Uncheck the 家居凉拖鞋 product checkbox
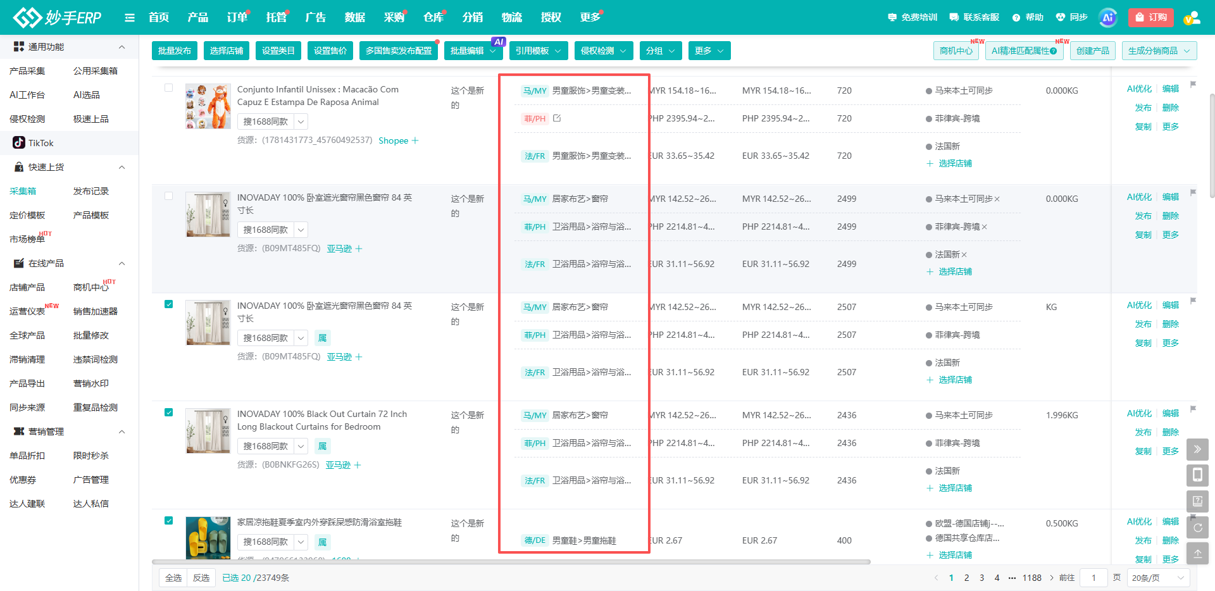Viewport: 1215px width, 591px height. click(169, 521)
